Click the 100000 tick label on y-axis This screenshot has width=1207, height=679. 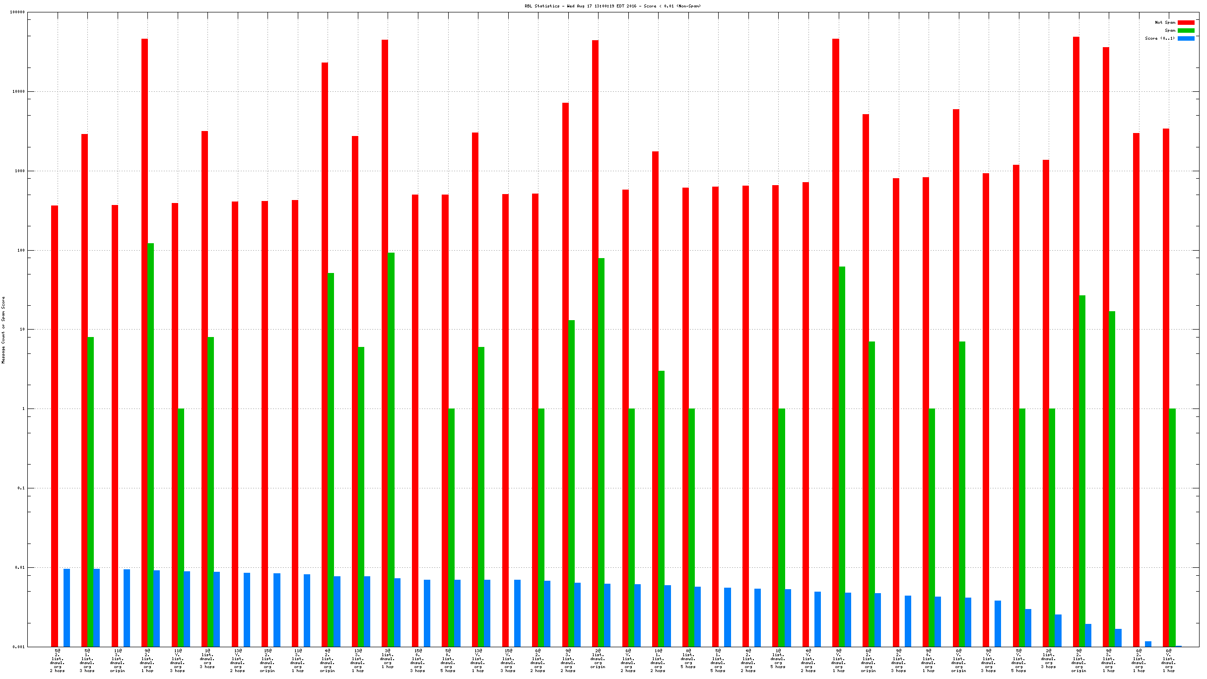click(17, 12)
